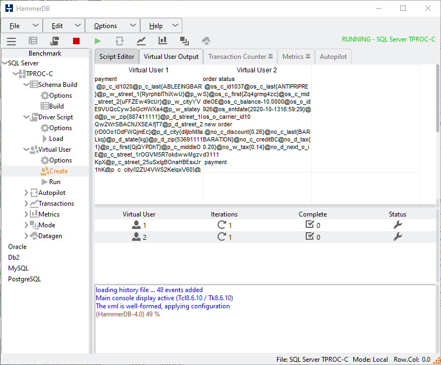The width and height of the screenshot is (441, 365).
Task: Expand the Datagen tree node
Action: click(x=26, y=236)
